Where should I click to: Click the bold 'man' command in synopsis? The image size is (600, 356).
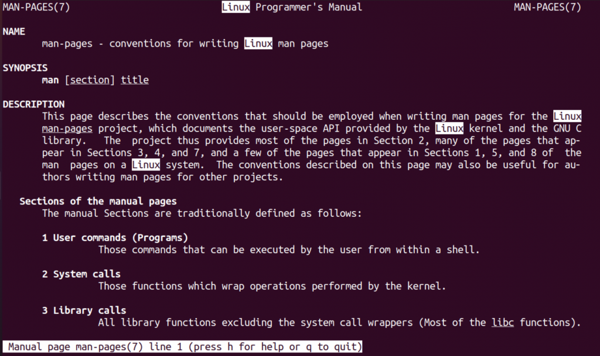pyautogui.click(x=50, y=80)
